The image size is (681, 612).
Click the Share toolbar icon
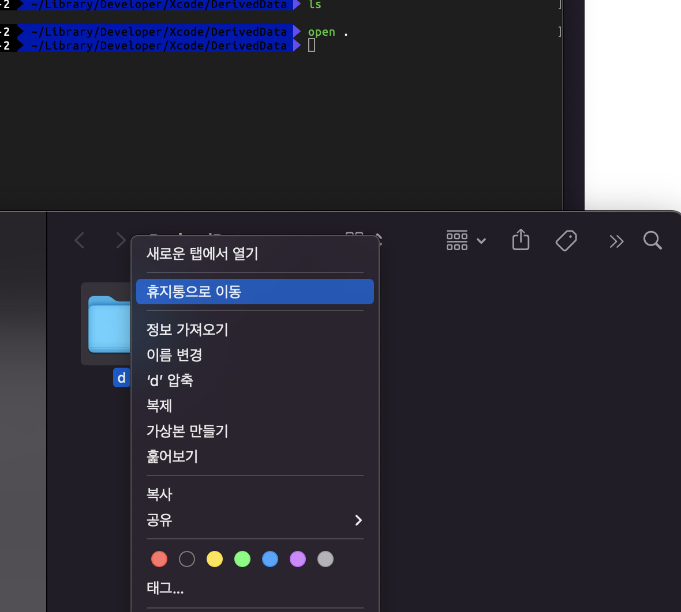click(x=521, y=239)
